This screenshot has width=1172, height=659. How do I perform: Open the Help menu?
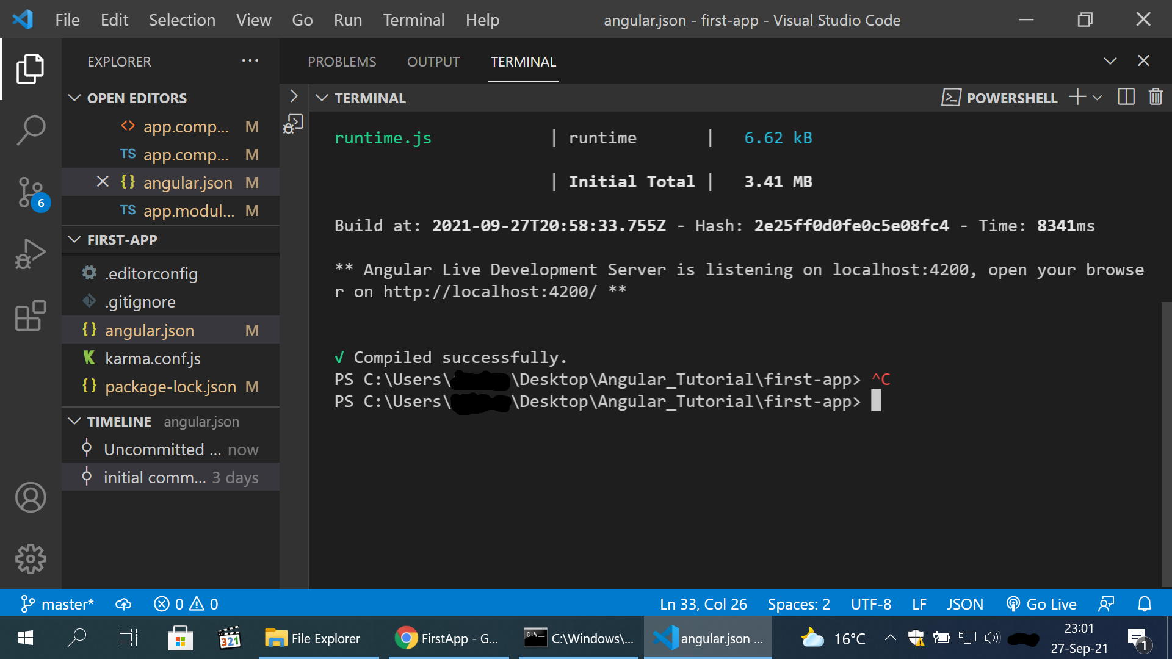click(482, 20)
